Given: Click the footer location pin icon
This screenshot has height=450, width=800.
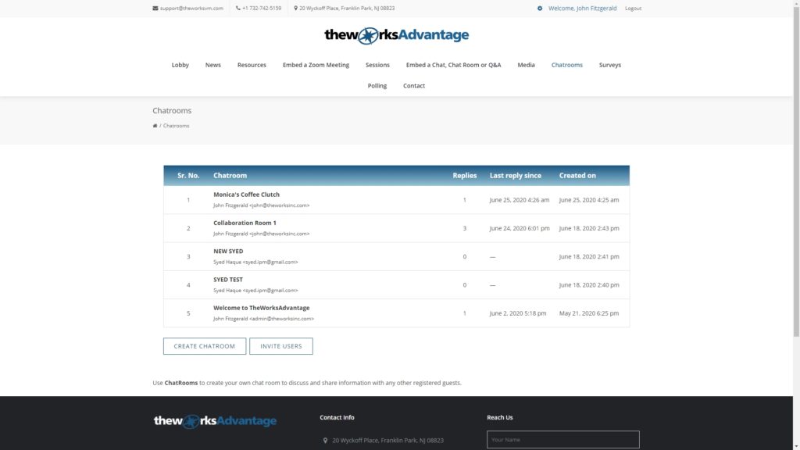Looking at the screenshot, I should coord(325,441).
